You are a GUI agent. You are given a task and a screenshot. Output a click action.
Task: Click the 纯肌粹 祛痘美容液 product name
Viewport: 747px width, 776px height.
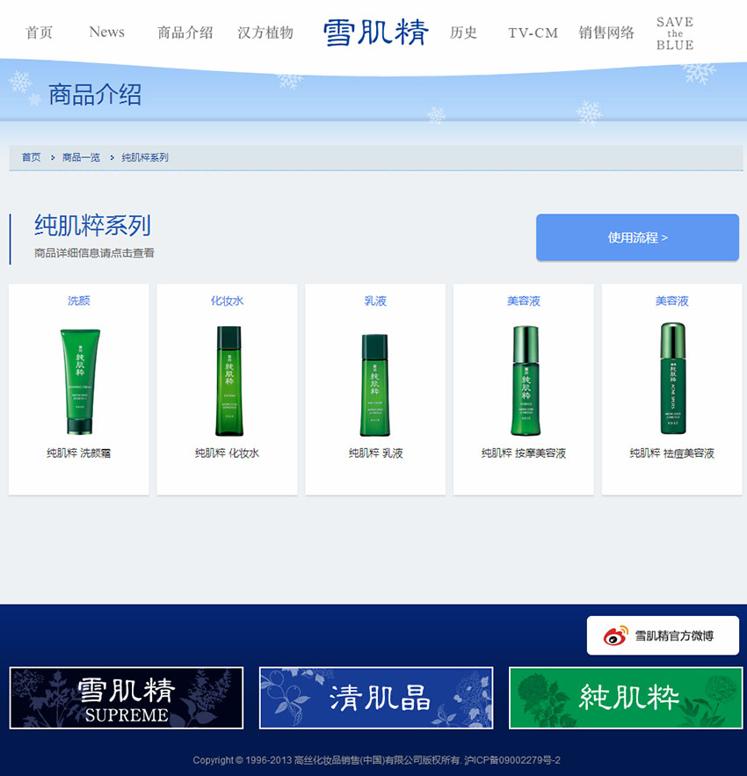pyautogui.click(x=671, y=453)
